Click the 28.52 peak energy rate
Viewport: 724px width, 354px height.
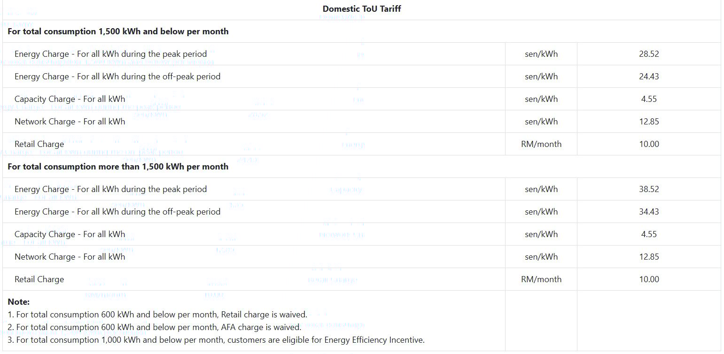coord(648,54)
